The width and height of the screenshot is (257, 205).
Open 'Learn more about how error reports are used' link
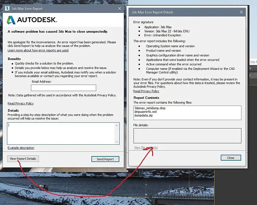pyautogui.click(x=38, y=50)
